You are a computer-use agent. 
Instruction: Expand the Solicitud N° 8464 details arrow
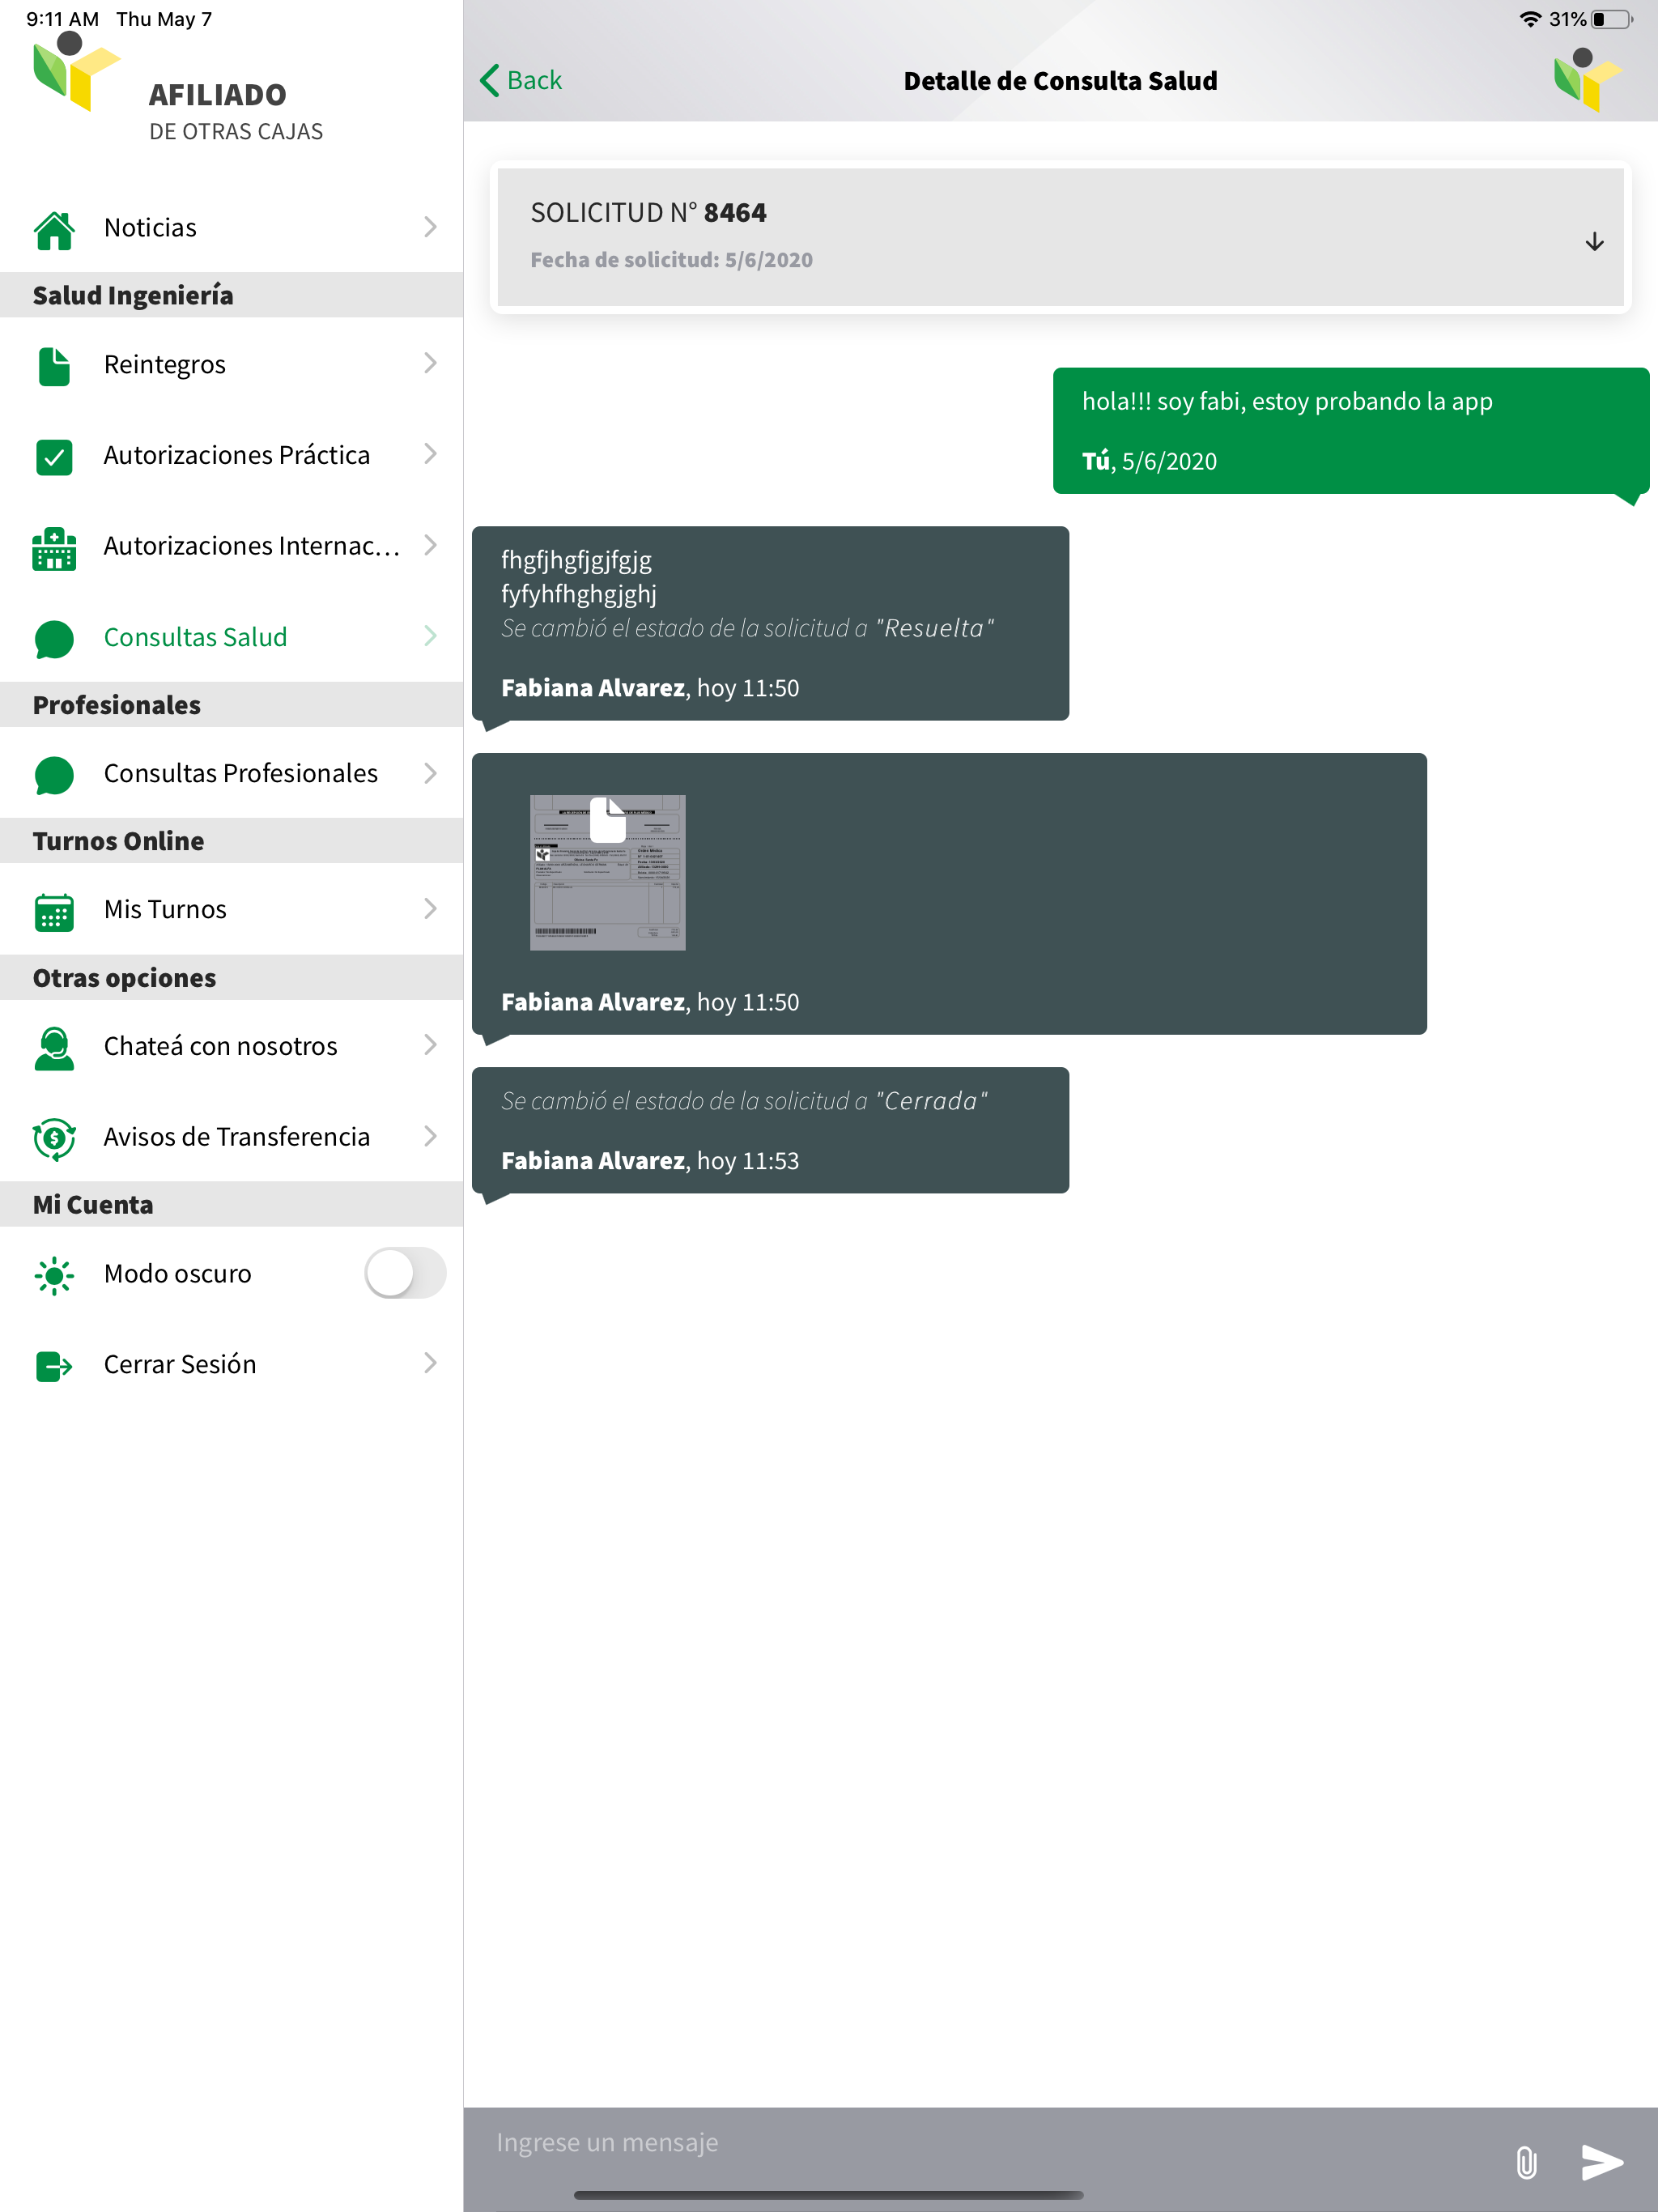pos(1594,242)
